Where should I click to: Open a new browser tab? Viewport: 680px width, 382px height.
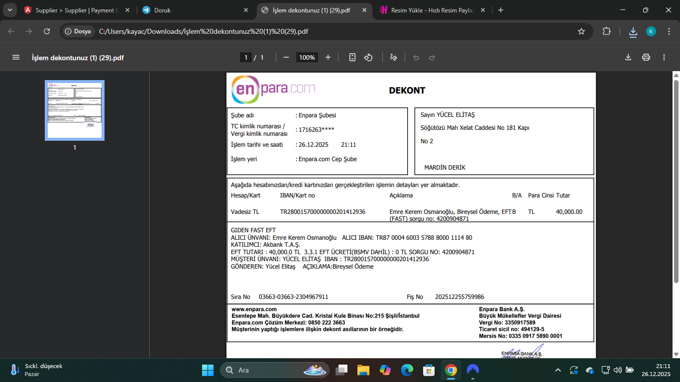(501, 10)
